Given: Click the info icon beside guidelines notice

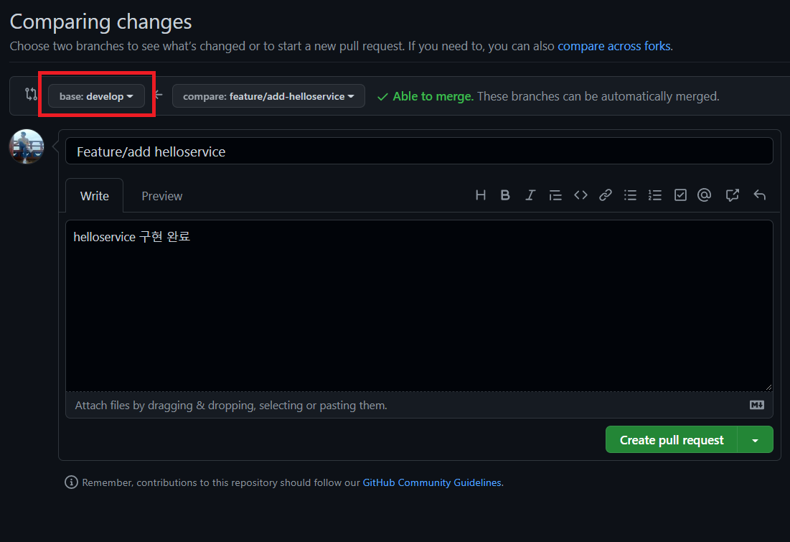Looking at the screenshot, I should [x=71, y=482].
